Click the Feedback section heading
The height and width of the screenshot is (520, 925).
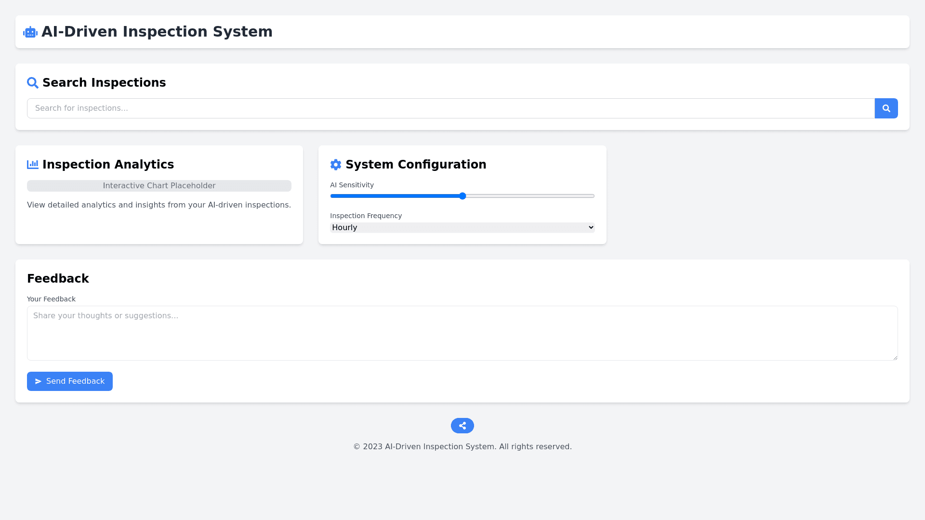coord(58,278)
